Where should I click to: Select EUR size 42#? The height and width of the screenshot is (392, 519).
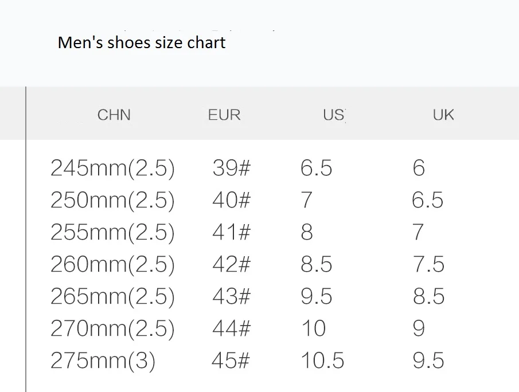[x=231, y=264]
